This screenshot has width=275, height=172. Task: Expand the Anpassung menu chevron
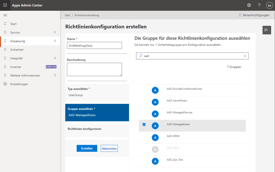tap(55, 41)
